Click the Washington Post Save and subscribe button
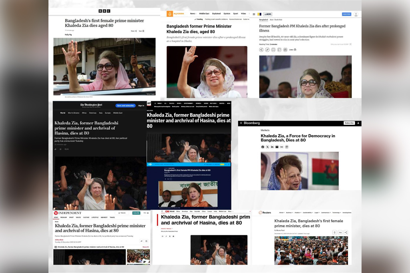 (x=125, y=106)
